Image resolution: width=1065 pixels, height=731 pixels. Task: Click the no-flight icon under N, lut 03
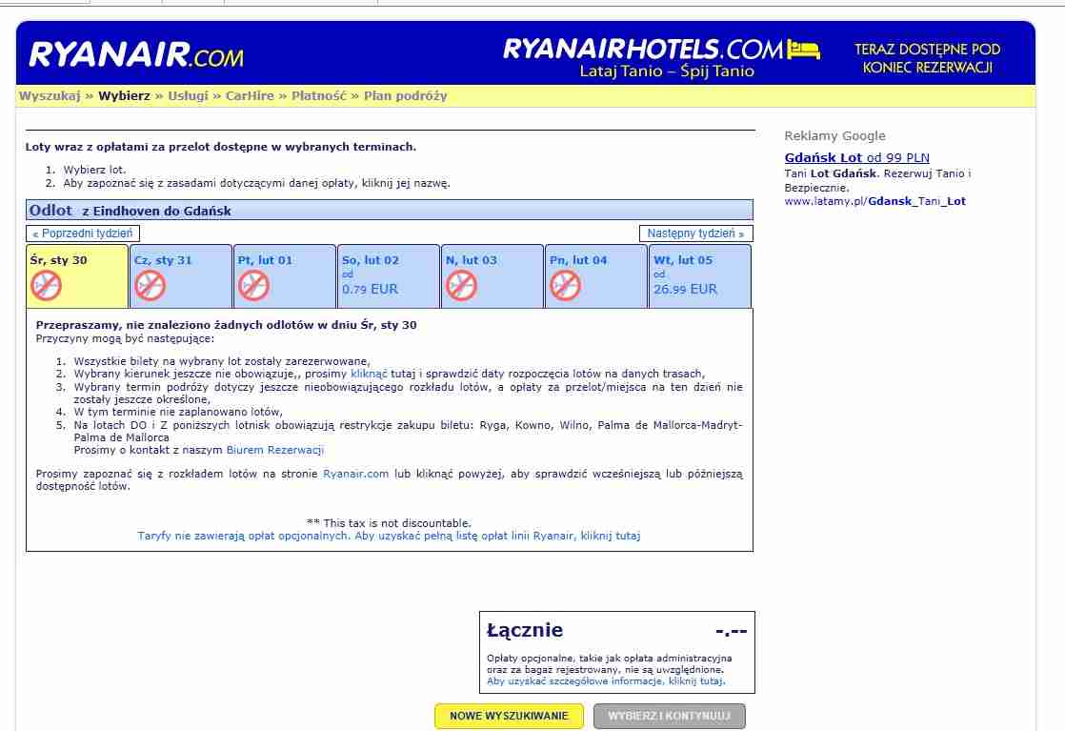461,285
